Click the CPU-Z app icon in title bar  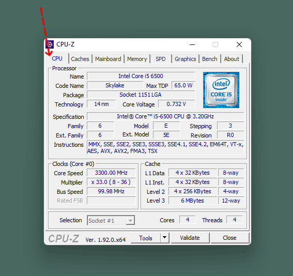[50, 44]
